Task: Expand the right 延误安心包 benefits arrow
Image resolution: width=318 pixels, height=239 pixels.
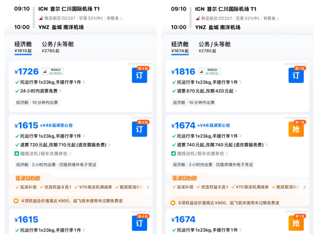Action: 304,187
